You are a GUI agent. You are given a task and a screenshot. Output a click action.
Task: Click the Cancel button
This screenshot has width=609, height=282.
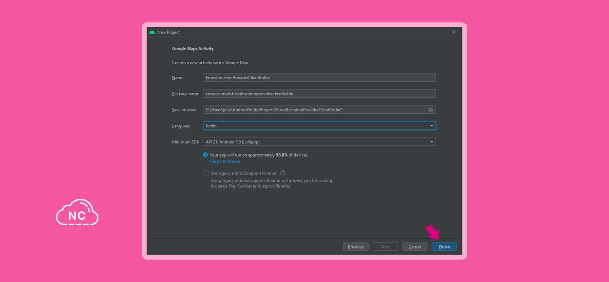[x=415, y=247]
